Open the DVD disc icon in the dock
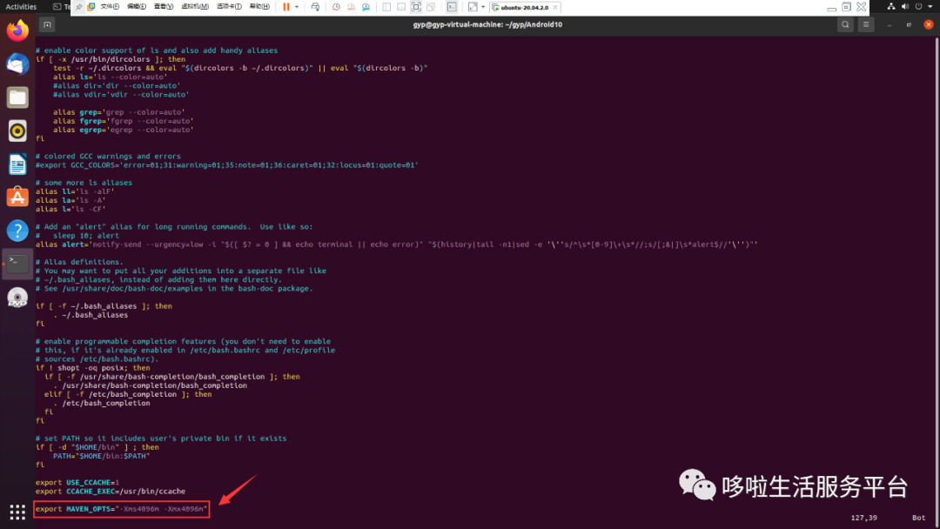Viewport: 940px width, 529px height. pyautogui.click(x=17, y=298)
